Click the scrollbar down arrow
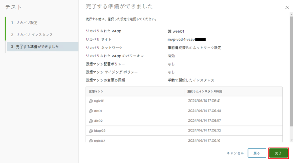The image size is (294, 163). point(292,140)
